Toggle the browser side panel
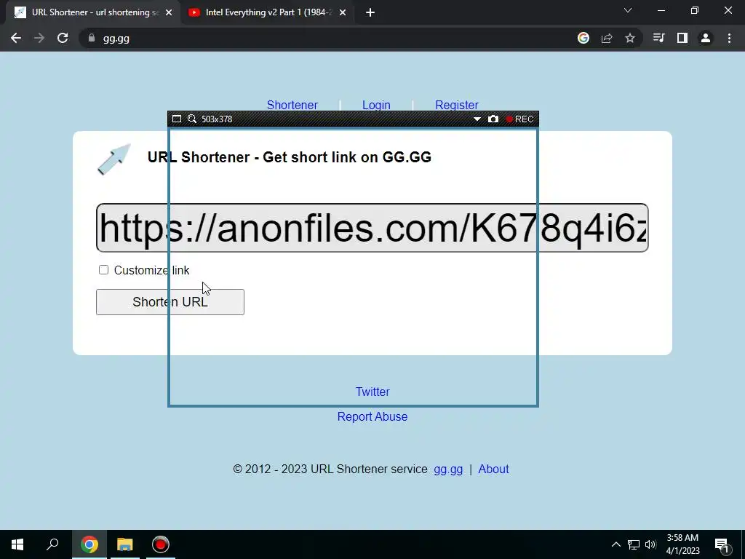This screenshot has width=745, height=559. [682, 38]
